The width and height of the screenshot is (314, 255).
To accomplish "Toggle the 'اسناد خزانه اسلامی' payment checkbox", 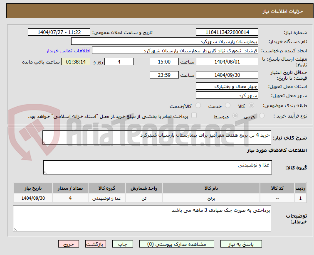I will [x=194, y=115].
